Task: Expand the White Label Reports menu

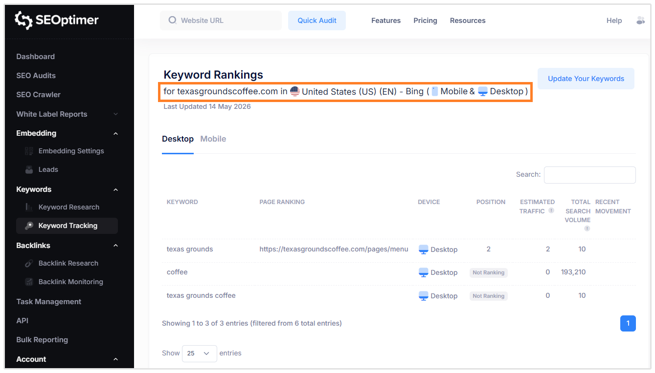Action: [116, 114]
